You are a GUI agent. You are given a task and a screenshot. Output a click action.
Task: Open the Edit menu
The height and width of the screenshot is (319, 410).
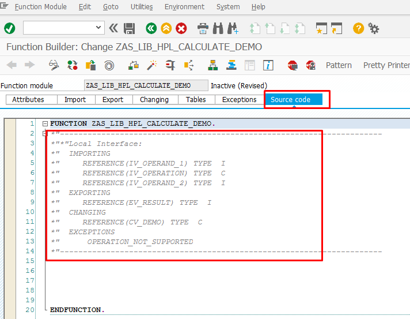pos(85,7)
